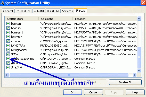This screenshot has width=146, height=97.
Task: Click the vertical scrollbar down arrow
Action: (x=139, y=70)
